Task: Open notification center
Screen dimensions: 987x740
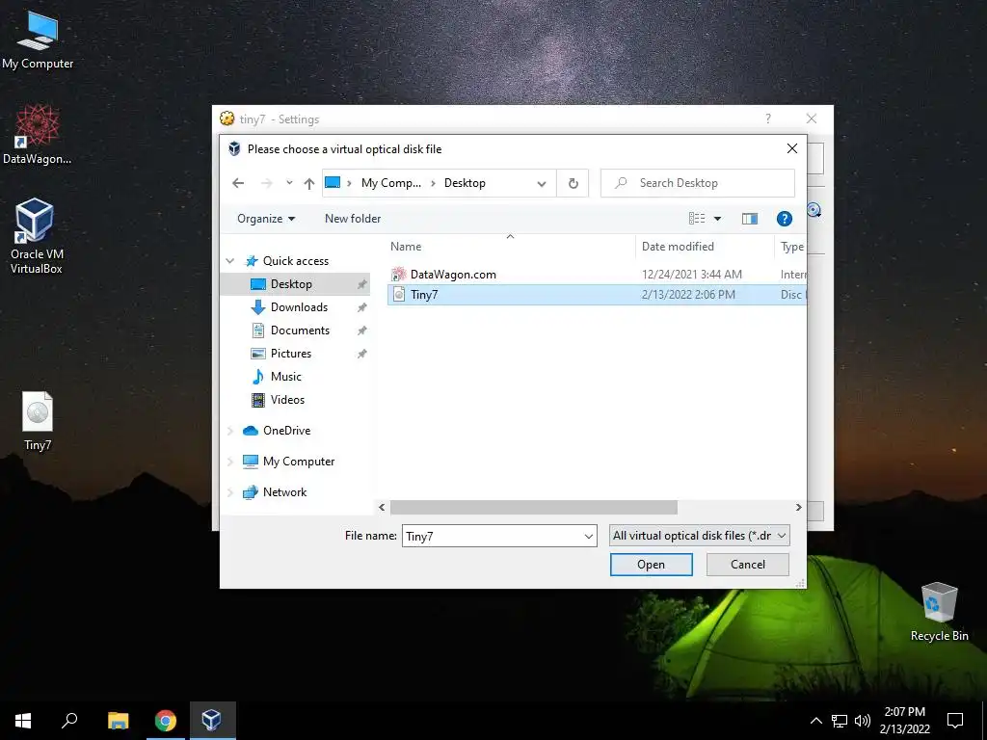Action: click(955, 721)
